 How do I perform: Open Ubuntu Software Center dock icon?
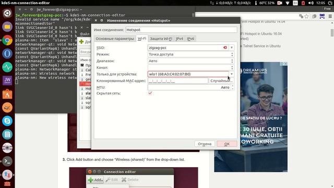pyautogui.click(x=7, y=94)
